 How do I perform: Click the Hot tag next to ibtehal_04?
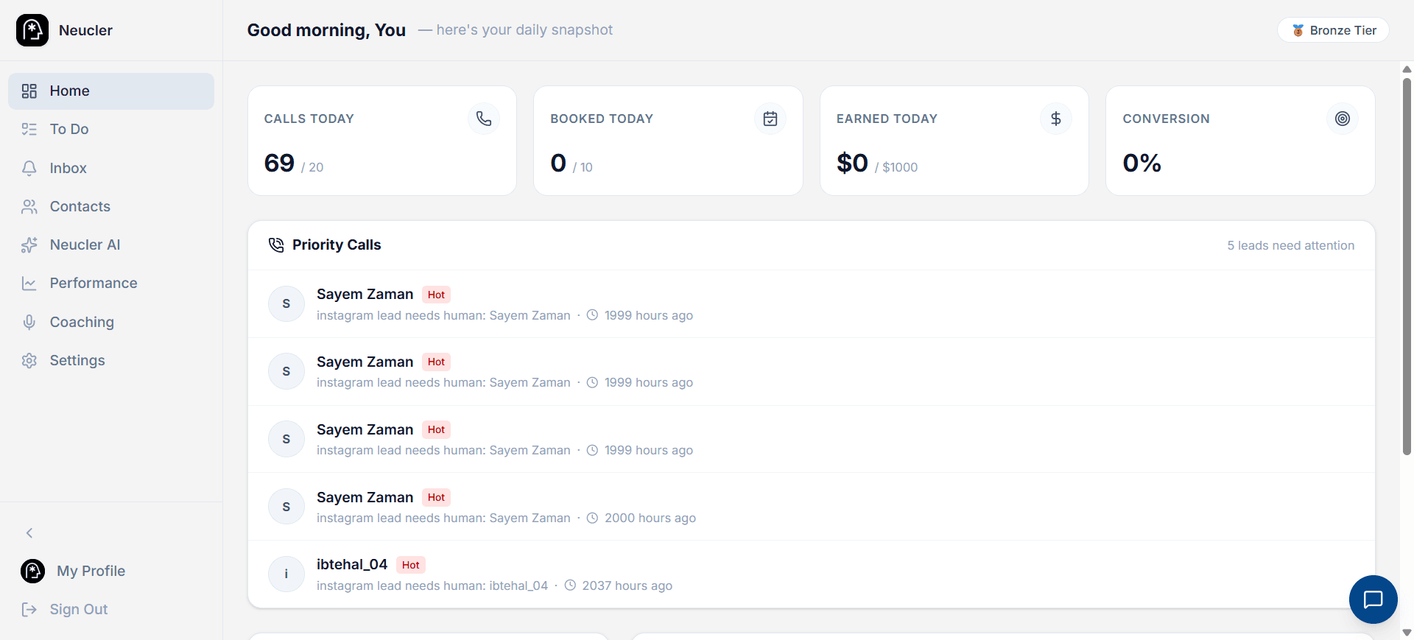click(411, 565)
